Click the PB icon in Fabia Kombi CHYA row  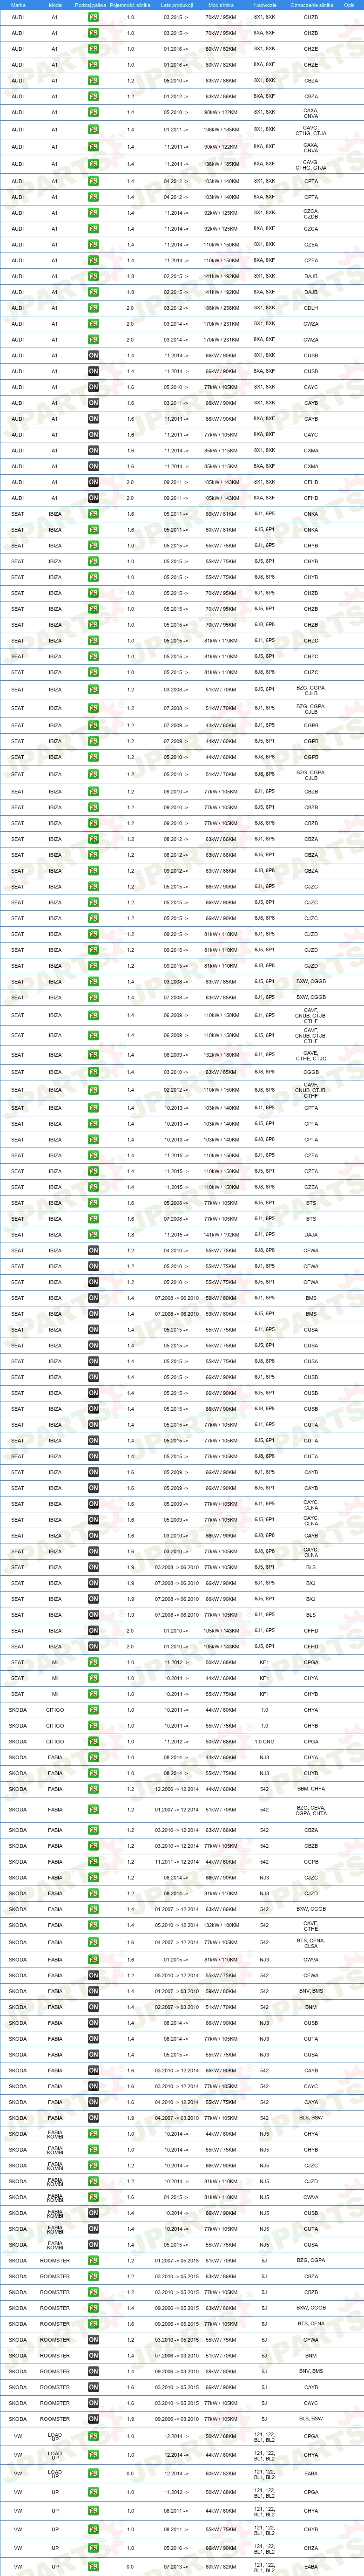click(x=93, y=2134)
